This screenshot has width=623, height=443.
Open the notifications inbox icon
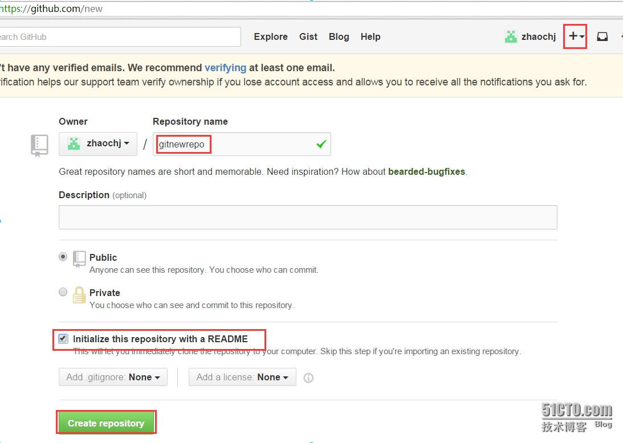(x=602, y=36)
